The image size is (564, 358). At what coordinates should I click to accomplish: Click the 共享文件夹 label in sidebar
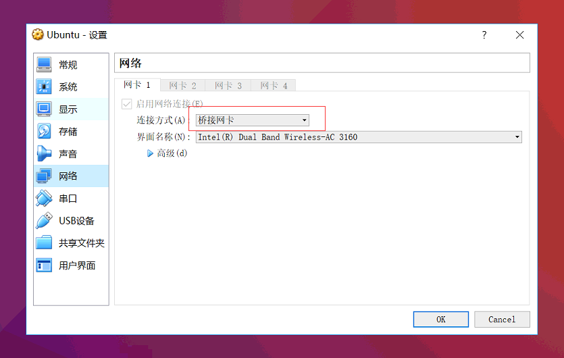(x=82, y=243)
